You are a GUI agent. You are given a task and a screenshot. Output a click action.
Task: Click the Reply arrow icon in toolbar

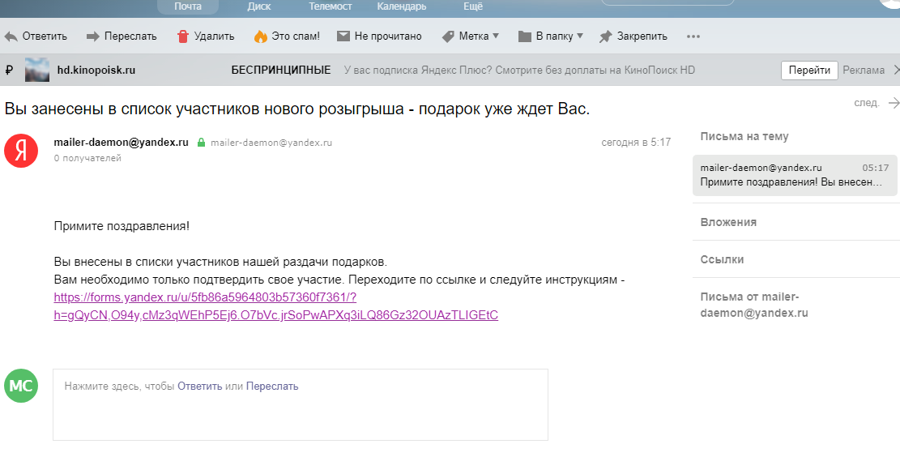click(11, 36)
